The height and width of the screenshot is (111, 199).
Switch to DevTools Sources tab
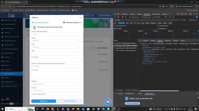click(139, 14)
